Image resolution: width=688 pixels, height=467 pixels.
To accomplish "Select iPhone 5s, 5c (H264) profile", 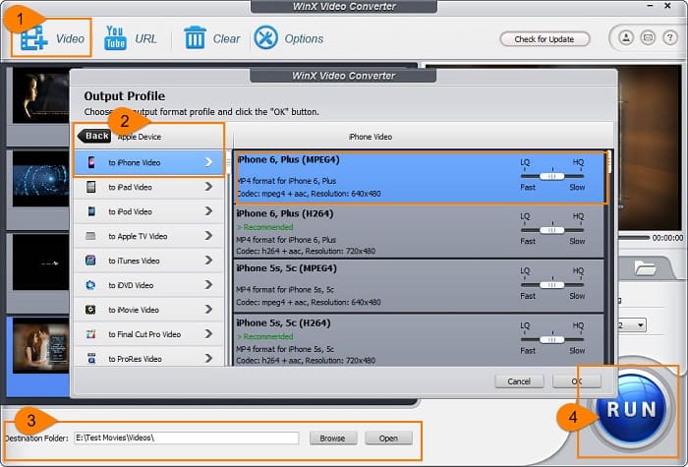I will click(419, 340).
